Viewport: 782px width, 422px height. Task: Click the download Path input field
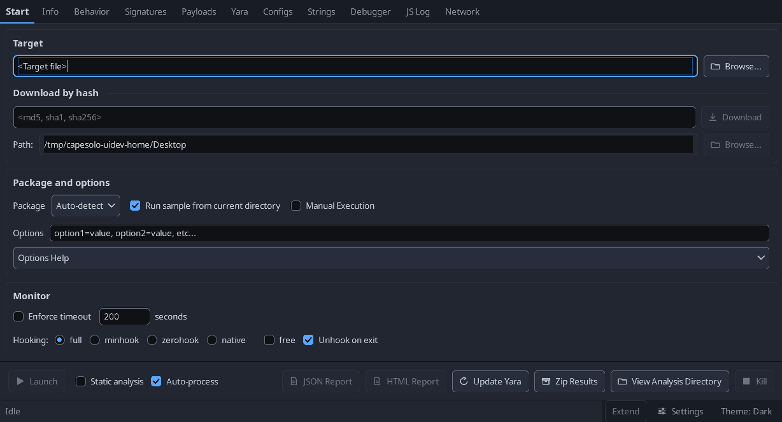[368, 144]
